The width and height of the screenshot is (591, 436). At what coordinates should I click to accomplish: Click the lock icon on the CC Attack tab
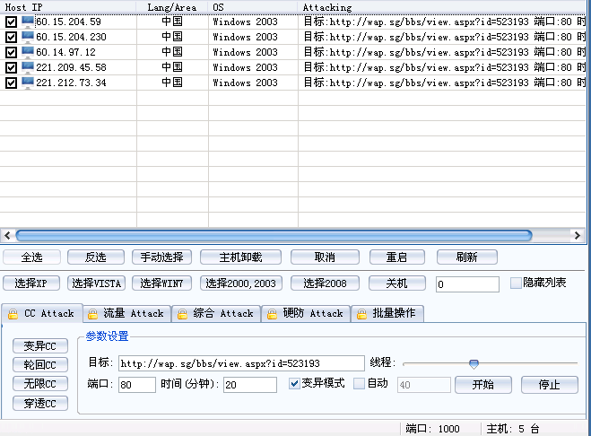13,314
